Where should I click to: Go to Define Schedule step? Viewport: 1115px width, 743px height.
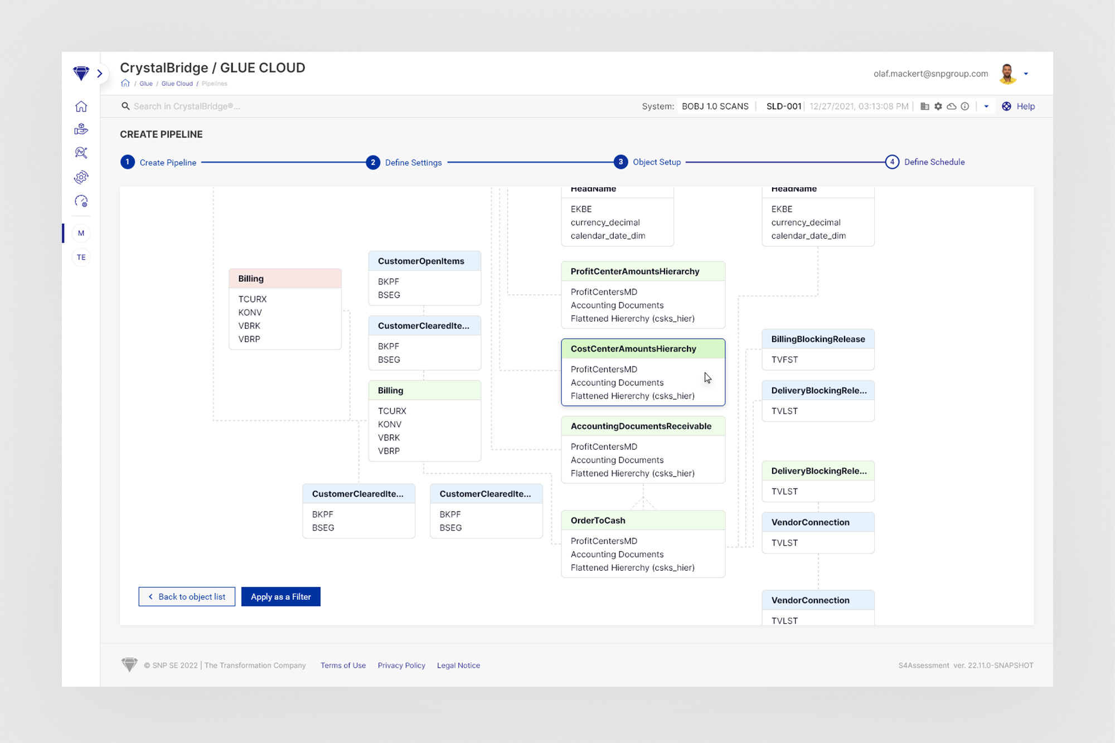coord(934,162)
